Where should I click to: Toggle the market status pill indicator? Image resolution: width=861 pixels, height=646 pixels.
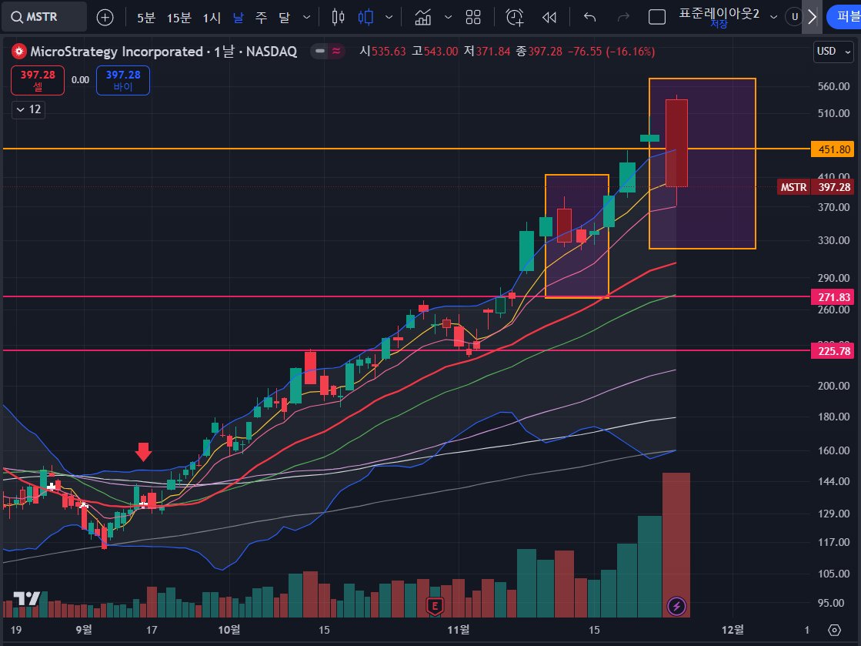(x=327, y=52)
